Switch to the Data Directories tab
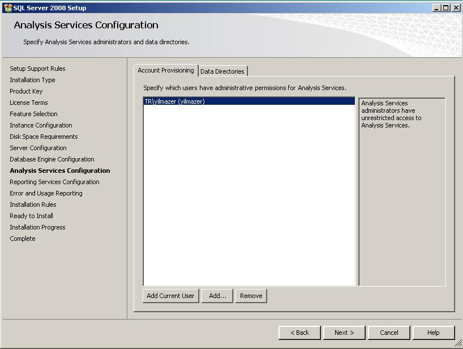 click(222, 71)
